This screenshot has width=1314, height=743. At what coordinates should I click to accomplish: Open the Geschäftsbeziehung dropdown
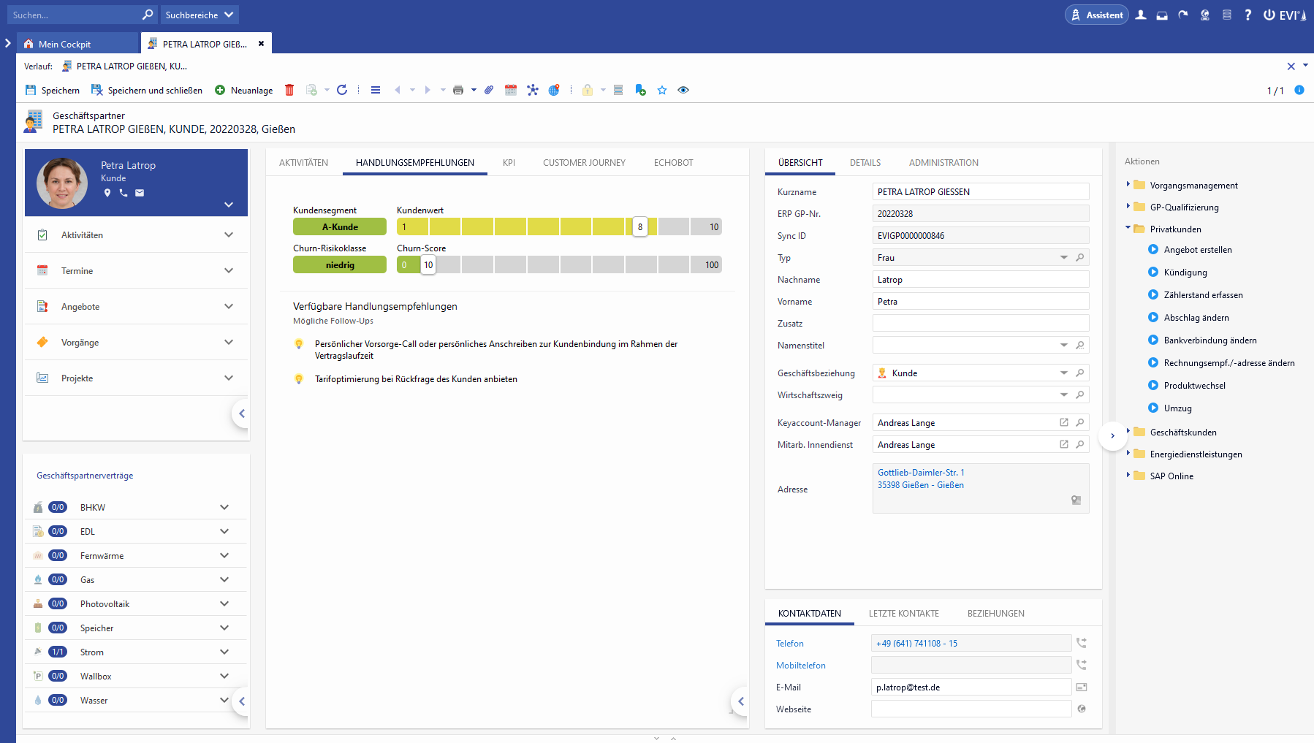pyautogui.click(x=1063, y=373)
